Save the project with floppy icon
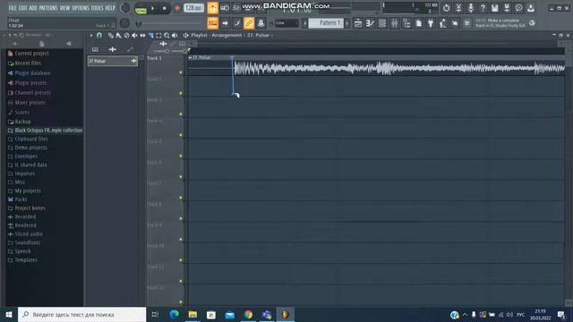Viewport: 573px width, 322px height. coord(495,8)
